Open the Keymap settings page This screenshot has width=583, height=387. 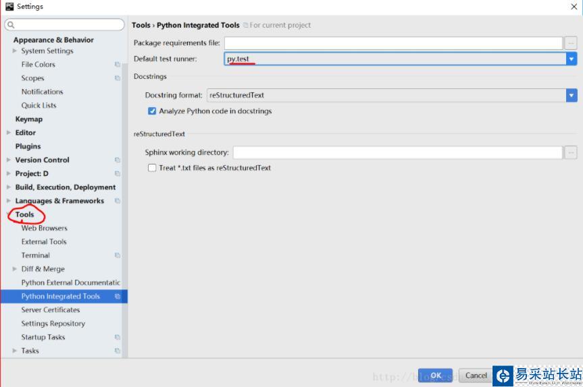tap(29, 119)
